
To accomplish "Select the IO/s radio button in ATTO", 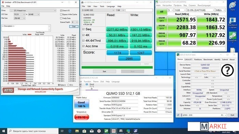I will tap(68, 85).
